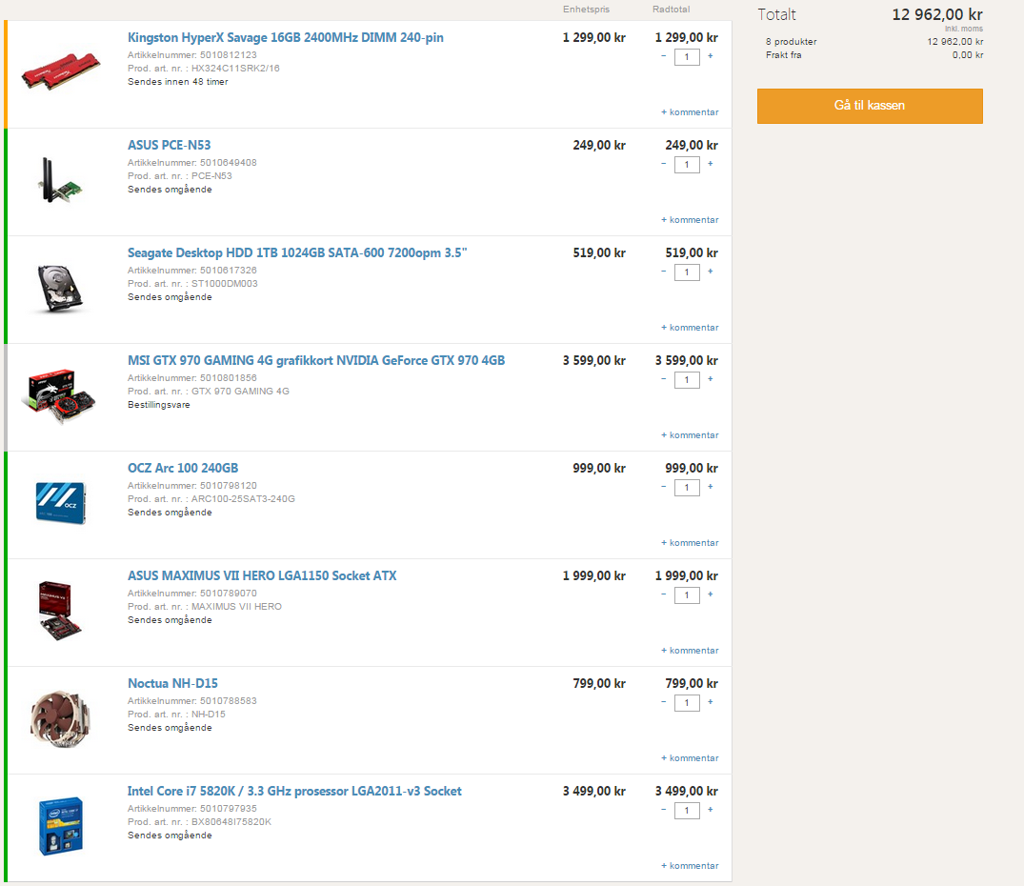Viewport: 1024px width, 886px height.
Task: Increase quantity of Seagate Desktop HDD
Action: 710,272
